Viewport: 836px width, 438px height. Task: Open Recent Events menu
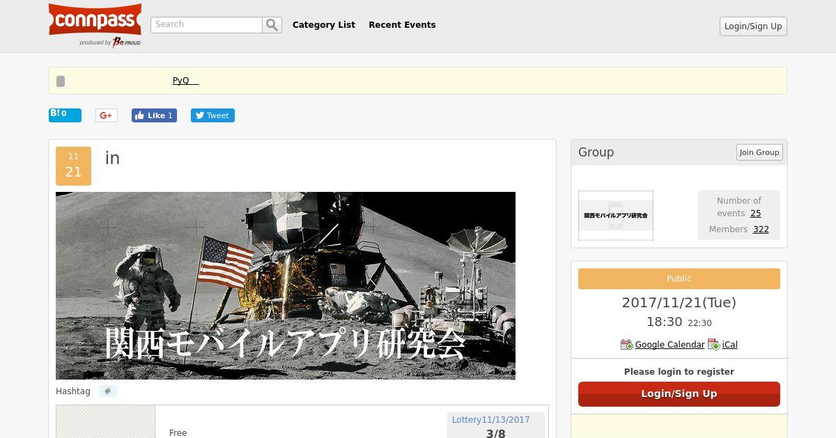point(402,25)
